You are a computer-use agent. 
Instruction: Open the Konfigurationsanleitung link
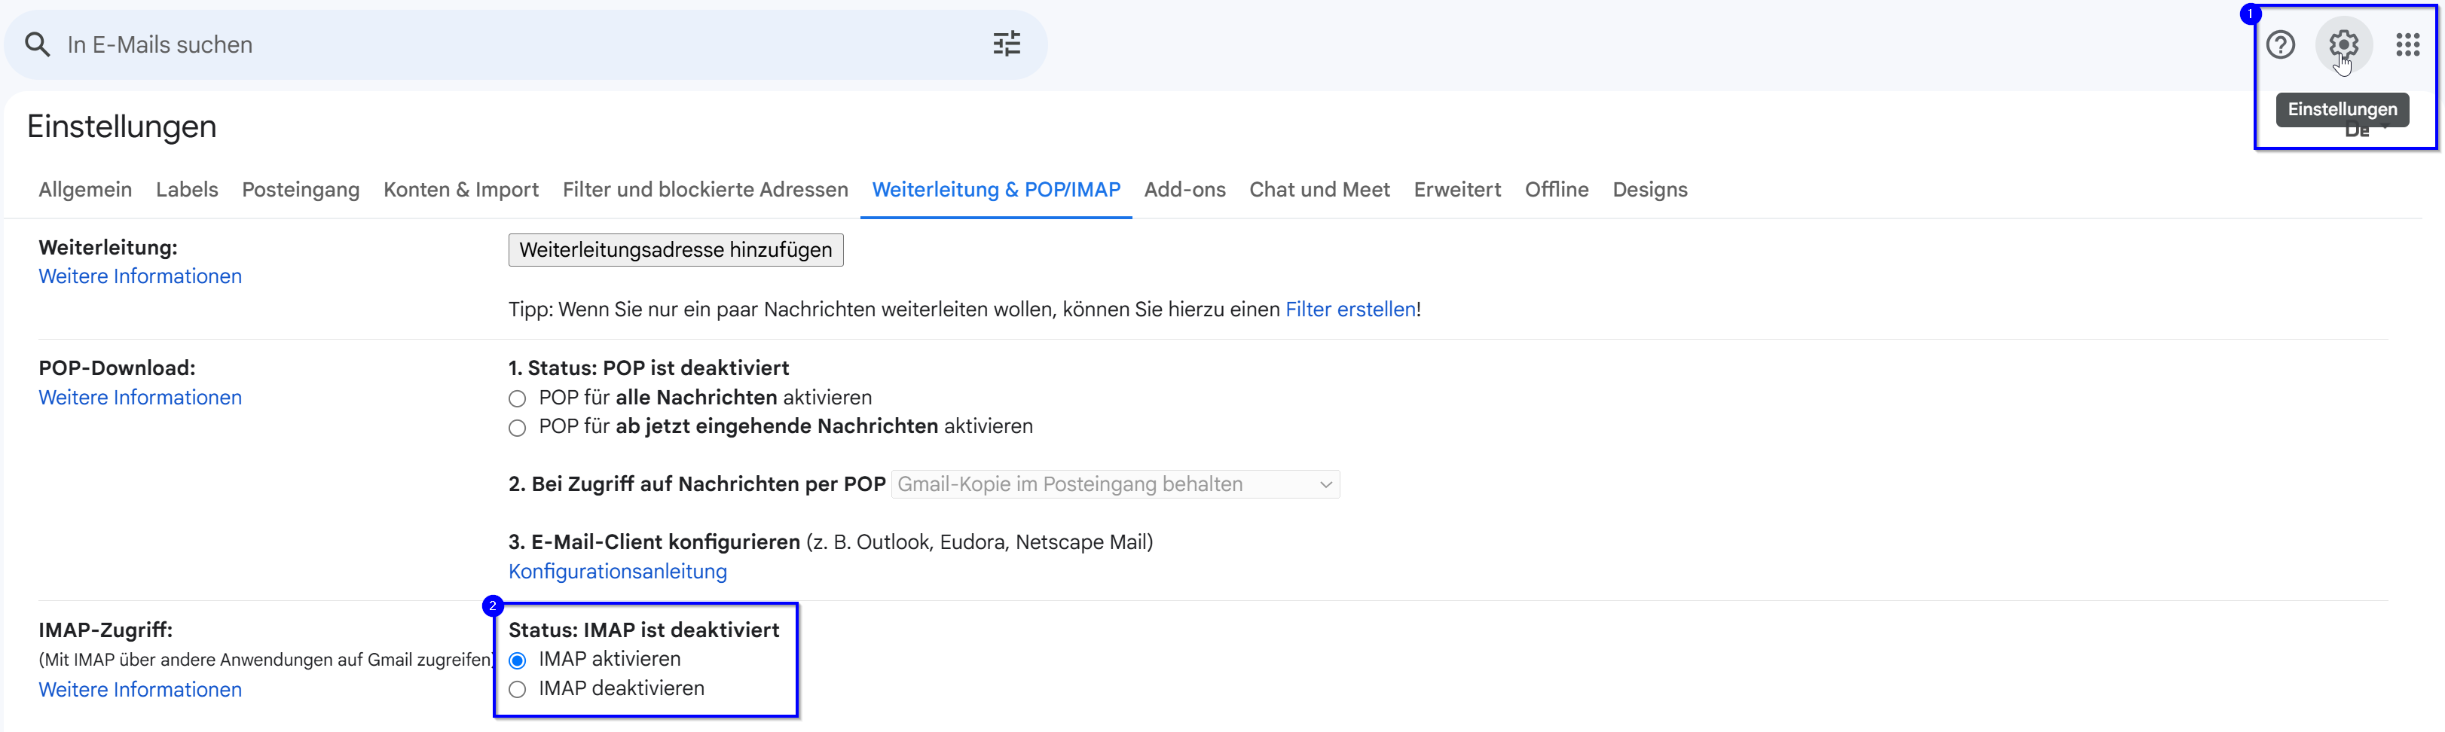tap(617, 572)
